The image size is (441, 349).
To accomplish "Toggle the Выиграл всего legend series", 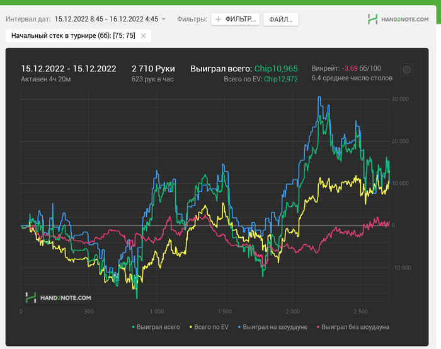I will coord(156,327).
